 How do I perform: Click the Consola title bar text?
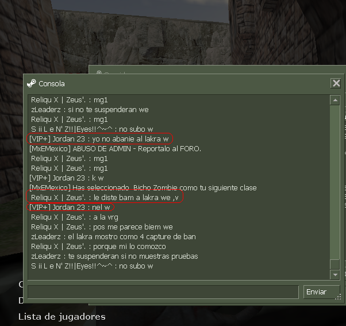pyautogui.click(x=52, y=84)
